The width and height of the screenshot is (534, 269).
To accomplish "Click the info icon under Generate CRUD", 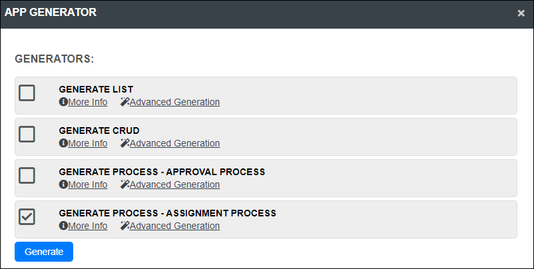I will [63, 143].
